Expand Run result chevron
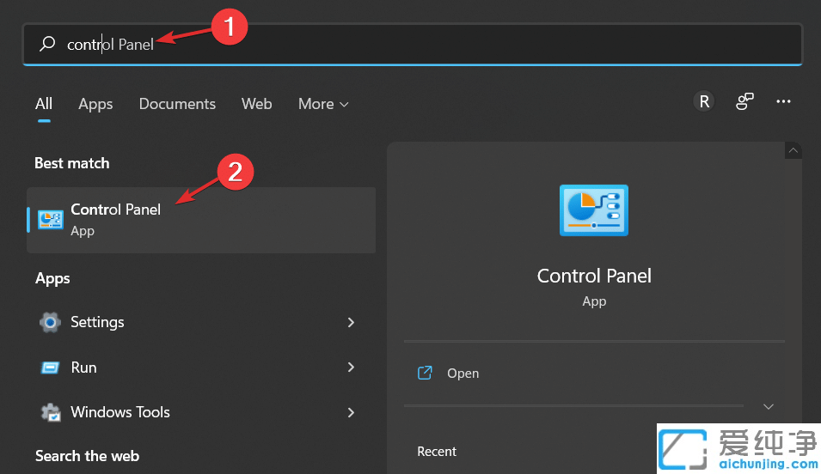Image resolution: width=821 pixels, height=474 pixels. (351, 368)
